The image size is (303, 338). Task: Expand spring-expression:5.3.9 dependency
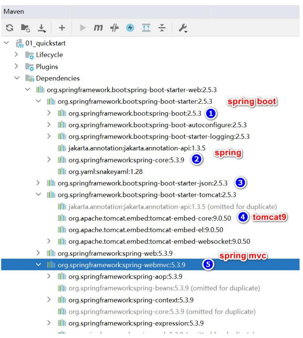49,323
